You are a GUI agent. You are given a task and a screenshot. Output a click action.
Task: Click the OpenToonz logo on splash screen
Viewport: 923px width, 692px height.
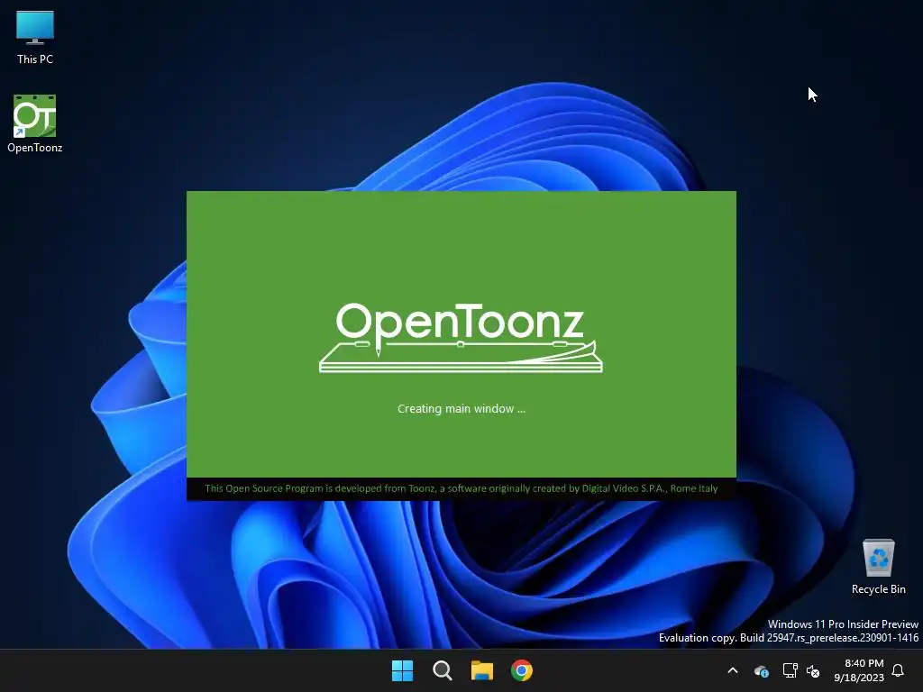pyautogui.click(x=461, y=338)
